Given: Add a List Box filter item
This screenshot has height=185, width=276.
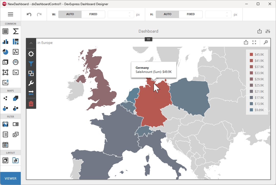Looking at the screenshot, I should [5, 134].
